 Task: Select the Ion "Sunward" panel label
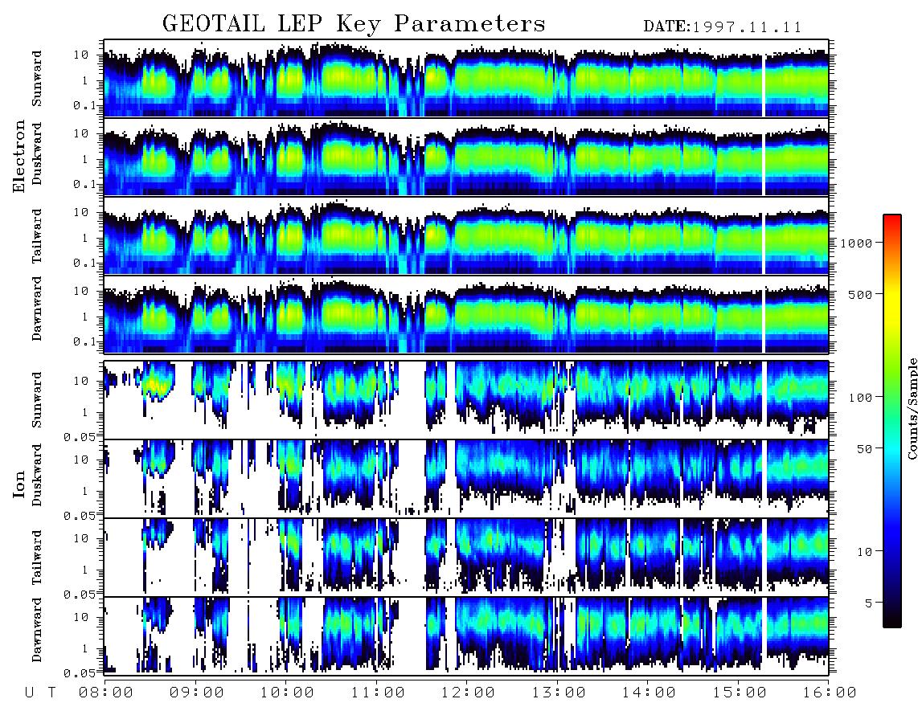click(x=37, y=400)
